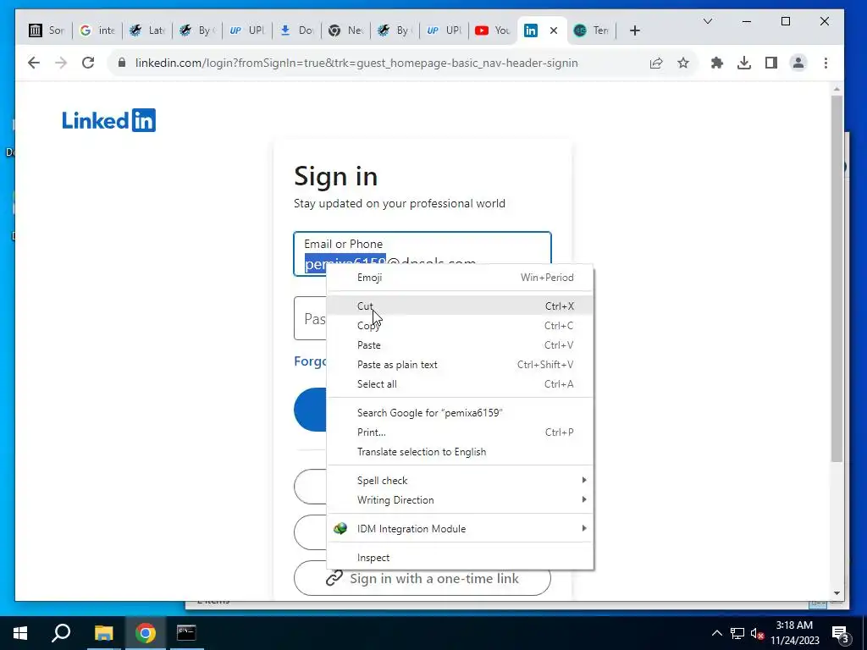Open the Command Prompt taskbar icon

tap(186, 633)
